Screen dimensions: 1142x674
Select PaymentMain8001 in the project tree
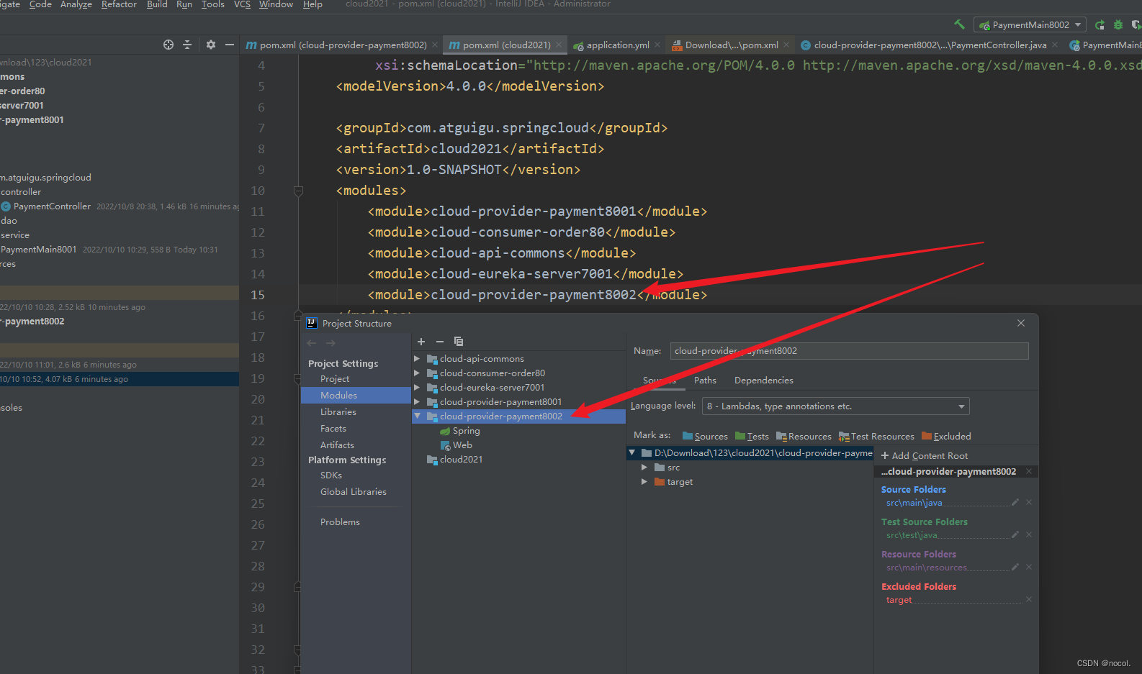click(39, 250)
